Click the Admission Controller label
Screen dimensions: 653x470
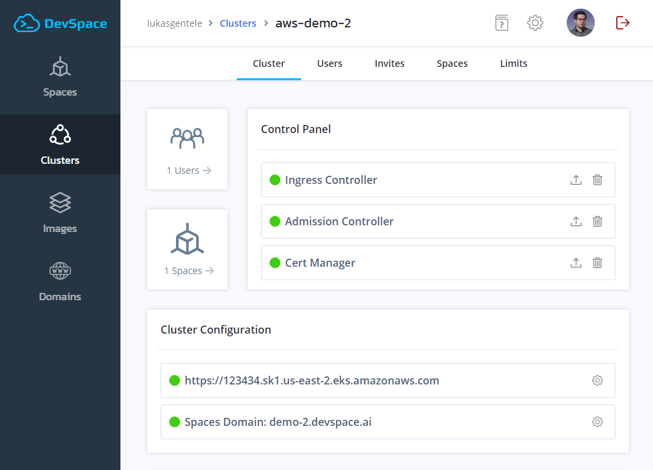tap(339, 221)
